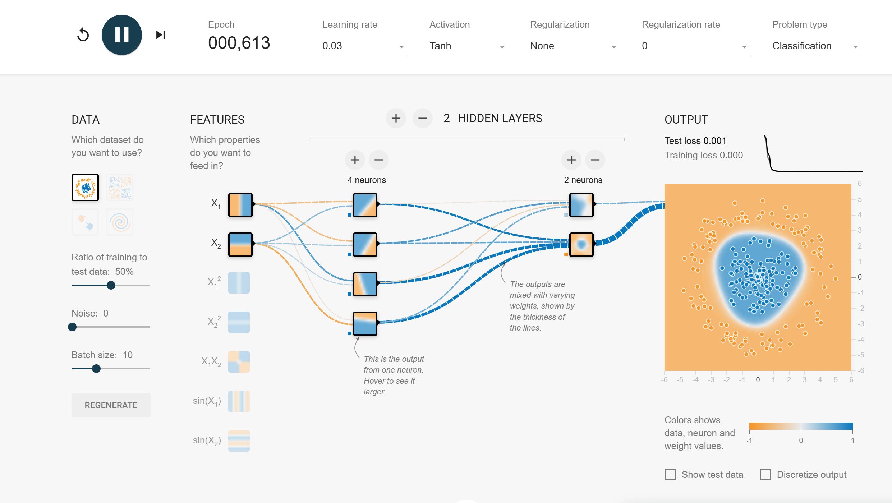
Task: Click the 2 neurons label
Action: click(x=583, y=180)
